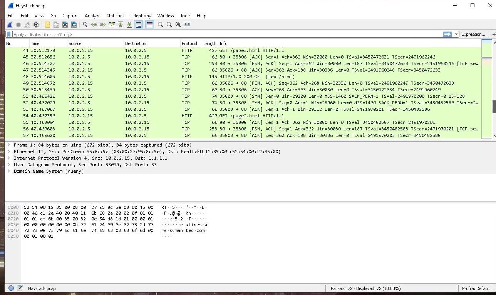
Task: Go forward to next packet arrow
Action: (x=103, y=25)
